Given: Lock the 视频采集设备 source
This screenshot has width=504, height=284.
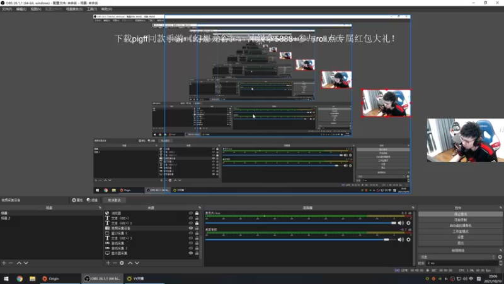Looking at the screenshot, I should (197, 228).
